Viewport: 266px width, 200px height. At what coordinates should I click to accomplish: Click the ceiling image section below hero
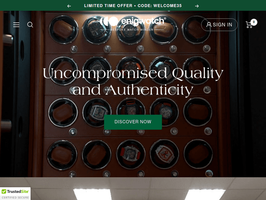click(x=133, y=189)
